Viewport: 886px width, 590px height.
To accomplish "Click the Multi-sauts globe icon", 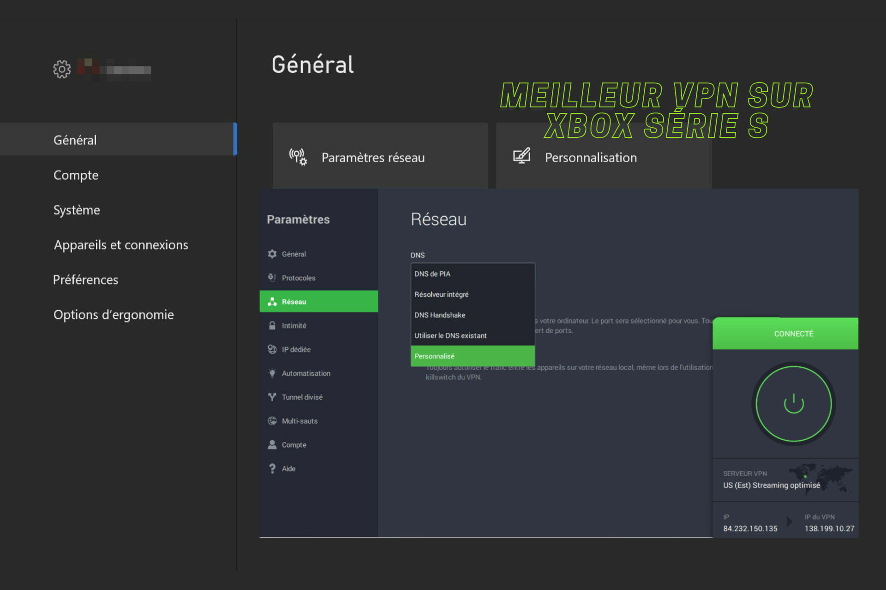I will (x=272, y=421).
